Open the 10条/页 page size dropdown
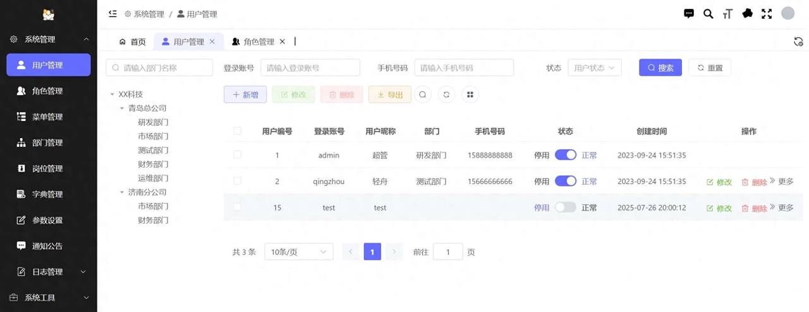 click(298, 252)
